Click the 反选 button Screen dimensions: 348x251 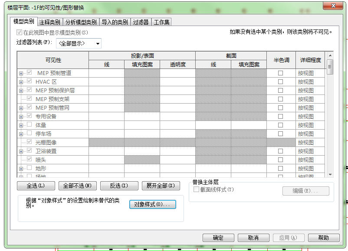(119, 186)
